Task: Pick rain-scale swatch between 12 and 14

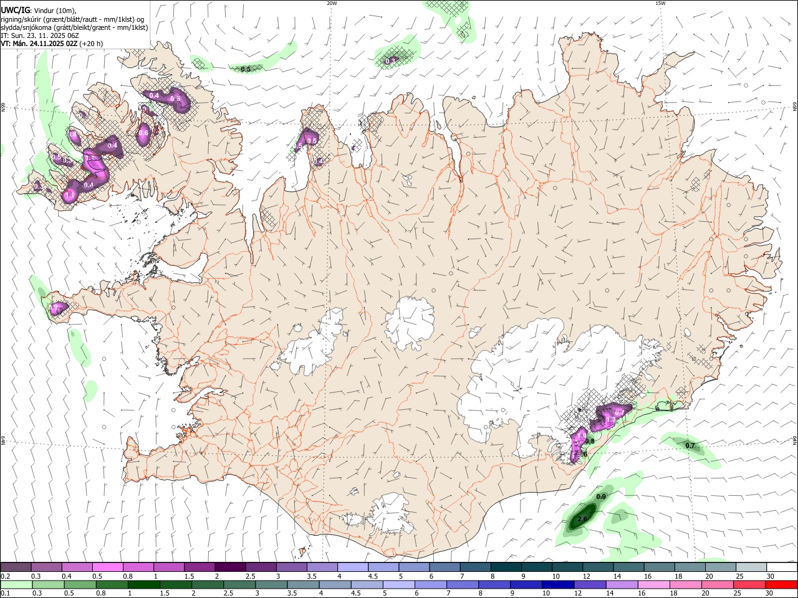Action: tap(590, 584)
